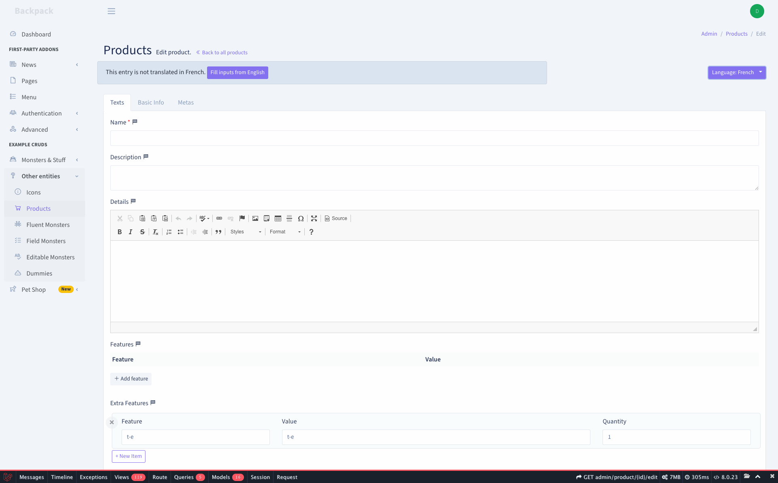
Task: Click the Fill inputs from English button
Action: pyautogui.click(x=237, y=73)
